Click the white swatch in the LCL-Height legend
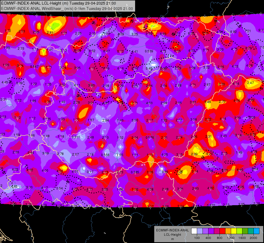The width and height of the screenshot is (264, 243). coord(194,231)
